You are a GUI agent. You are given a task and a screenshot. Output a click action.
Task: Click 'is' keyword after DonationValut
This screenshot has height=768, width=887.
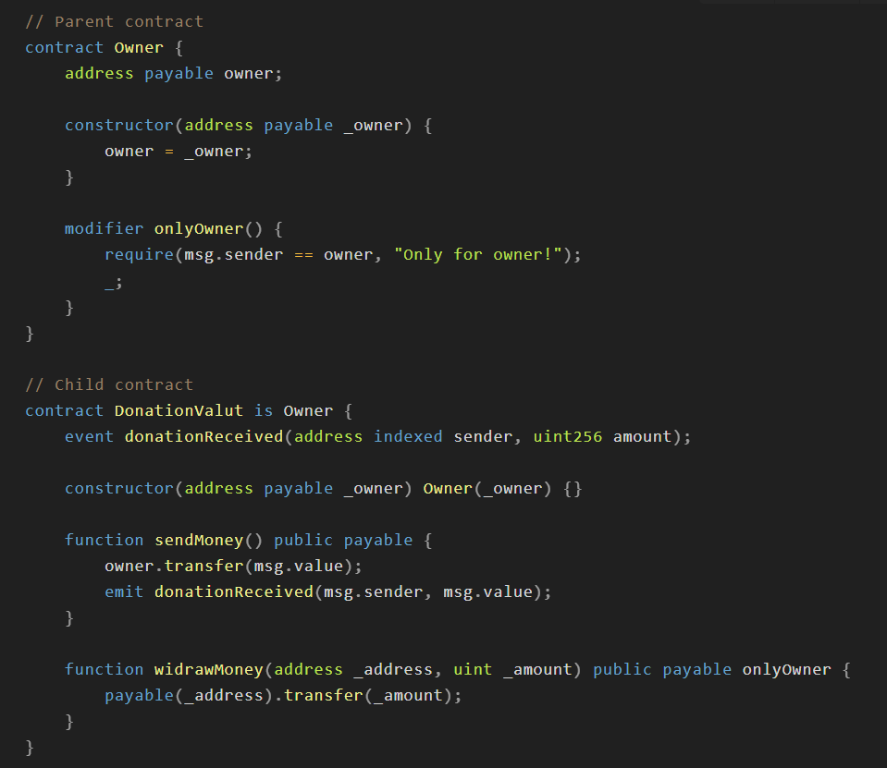click(x=263, y=410)
